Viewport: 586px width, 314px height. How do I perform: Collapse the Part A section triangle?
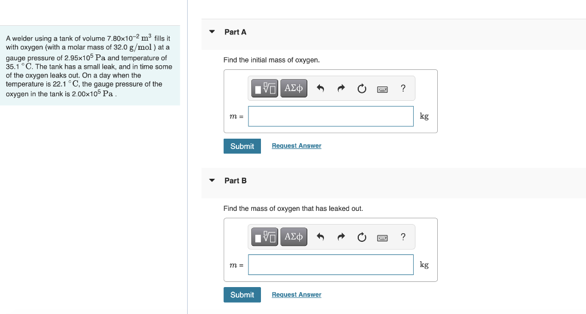pos(212,32)
